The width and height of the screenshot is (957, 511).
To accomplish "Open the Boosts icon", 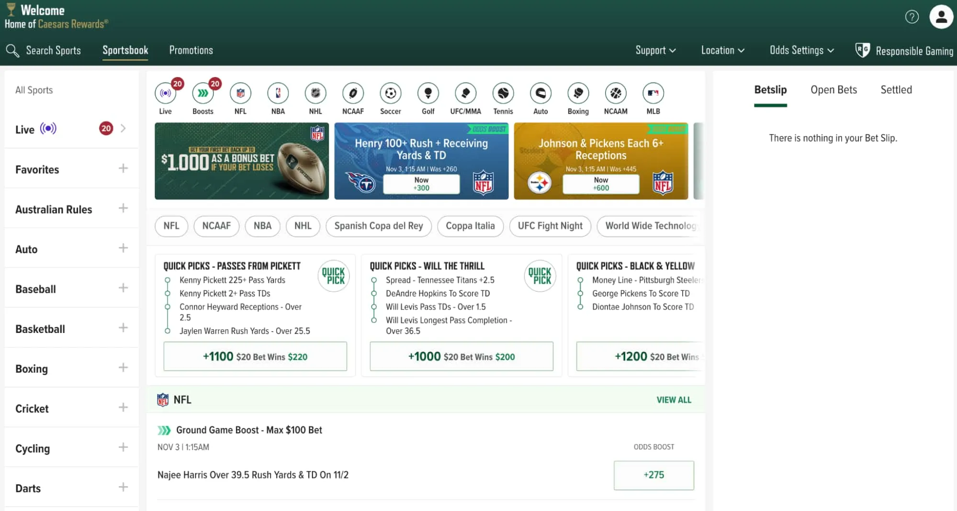I will coord(203,93).
